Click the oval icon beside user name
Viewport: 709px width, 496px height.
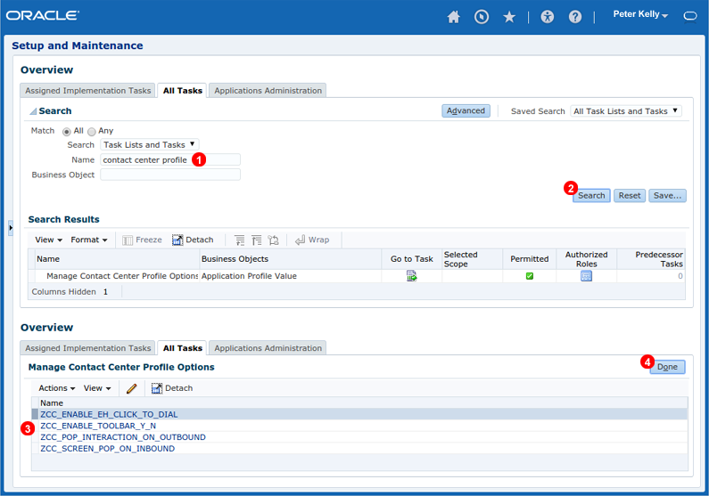[x=690, y=16]
